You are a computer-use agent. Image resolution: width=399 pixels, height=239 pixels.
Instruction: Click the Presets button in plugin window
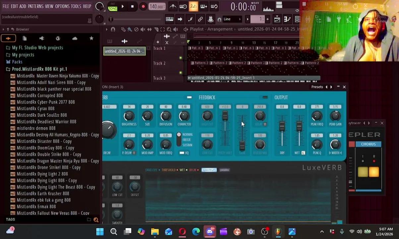pos(317,87)
